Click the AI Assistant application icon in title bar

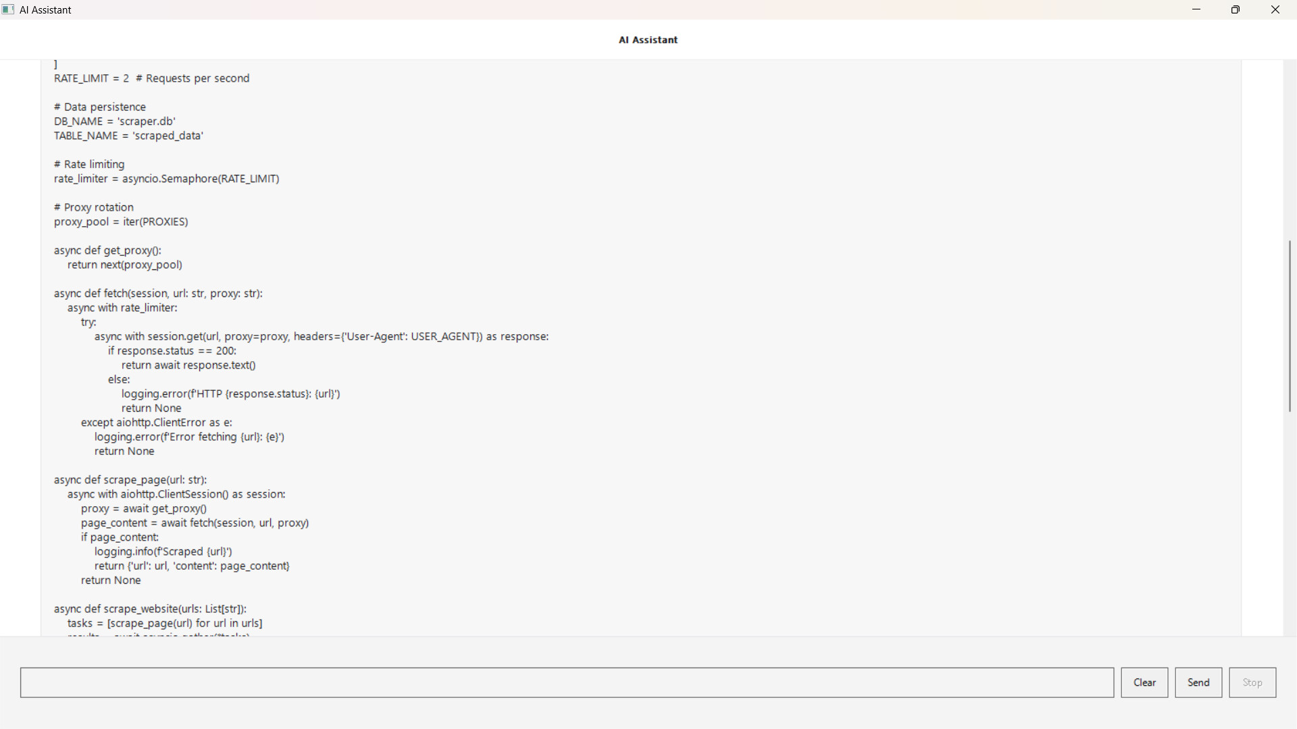9,9
